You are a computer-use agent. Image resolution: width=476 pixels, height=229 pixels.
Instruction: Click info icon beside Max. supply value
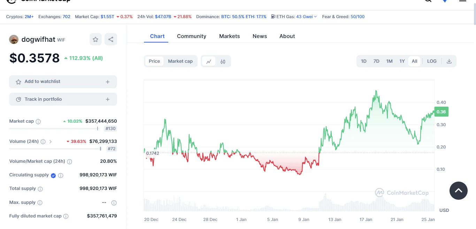tap(114, 203)
